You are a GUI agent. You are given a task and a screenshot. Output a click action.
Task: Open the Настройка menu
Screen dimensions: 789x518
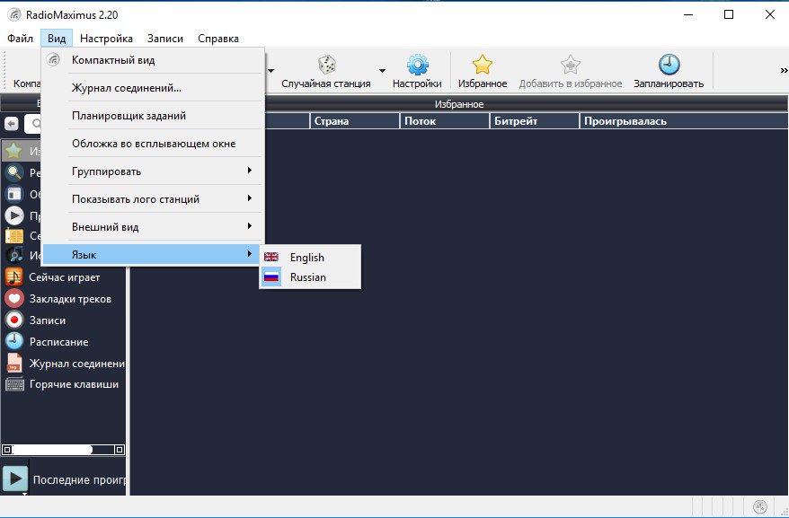coord(106,39)
